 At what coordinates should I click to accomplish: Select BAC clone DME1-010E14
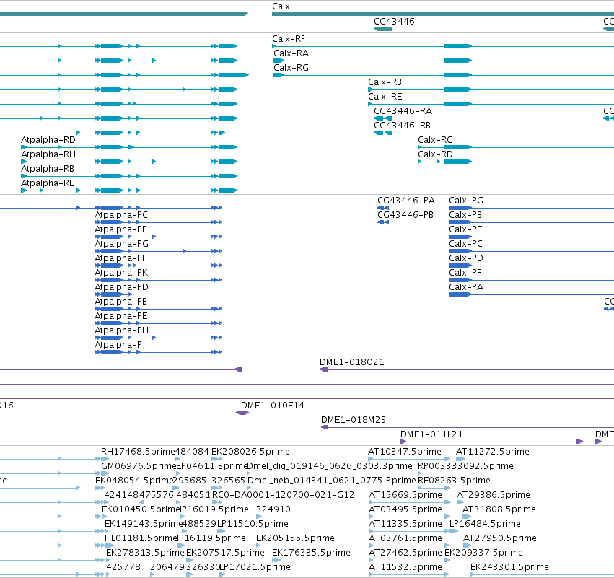(x=272, y=406)
